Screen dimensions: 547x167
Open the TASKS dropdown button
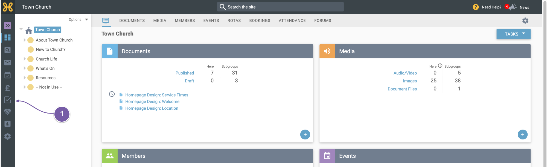click(513, 34)
